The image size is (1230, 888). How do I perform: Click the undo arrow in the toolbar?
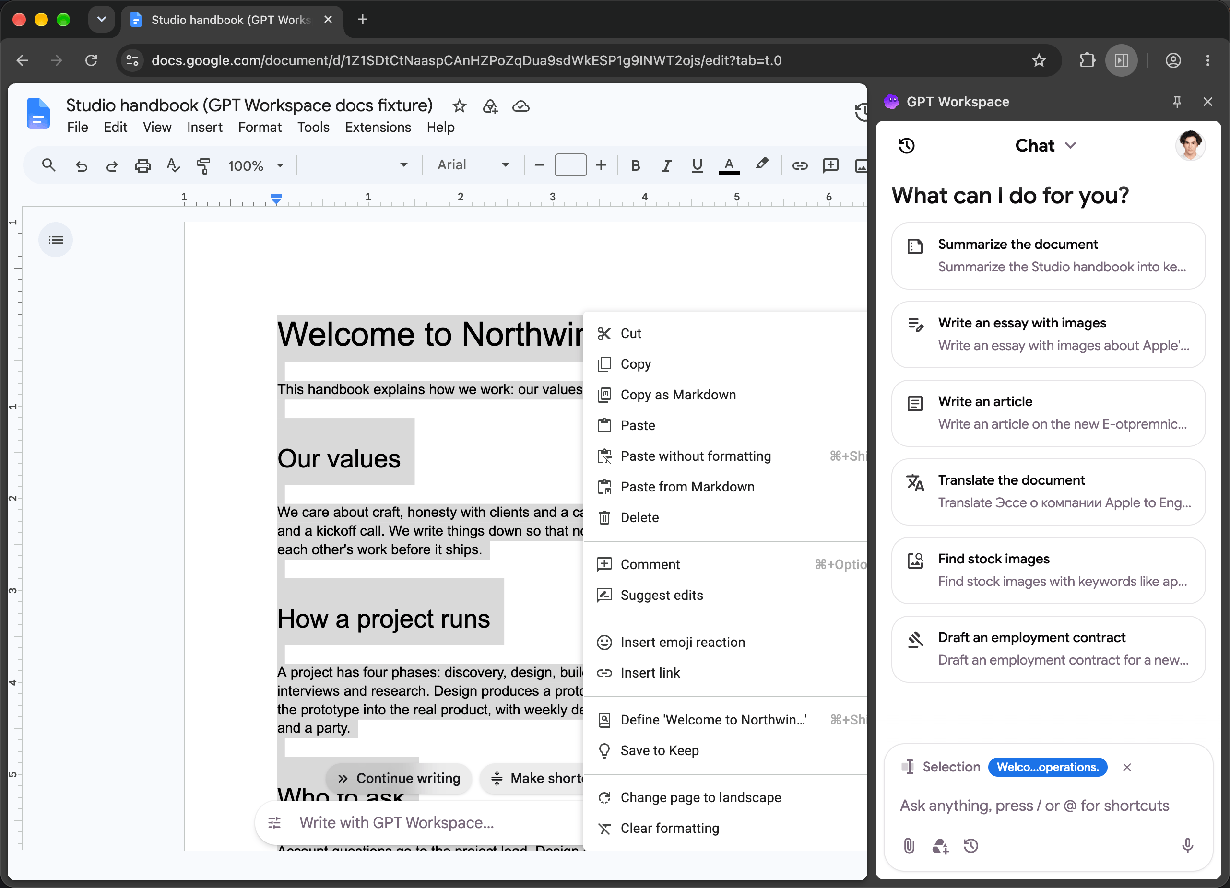point(82,165)
